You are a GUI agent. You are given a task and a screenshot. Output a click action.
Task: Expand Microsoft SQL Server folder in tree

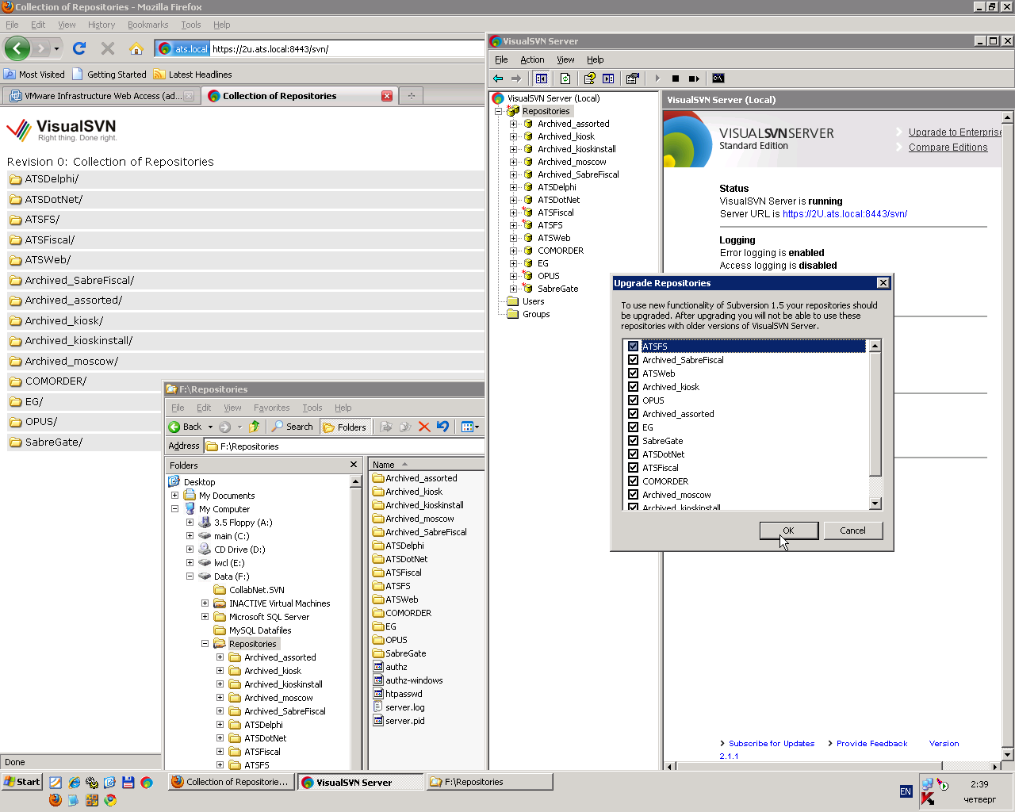(205, 617)
